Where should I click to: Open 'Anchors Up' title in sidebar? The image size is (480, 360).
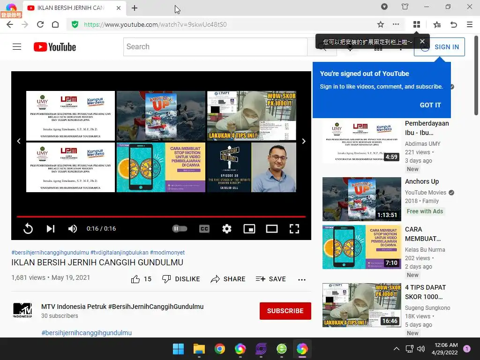point(422,181)
